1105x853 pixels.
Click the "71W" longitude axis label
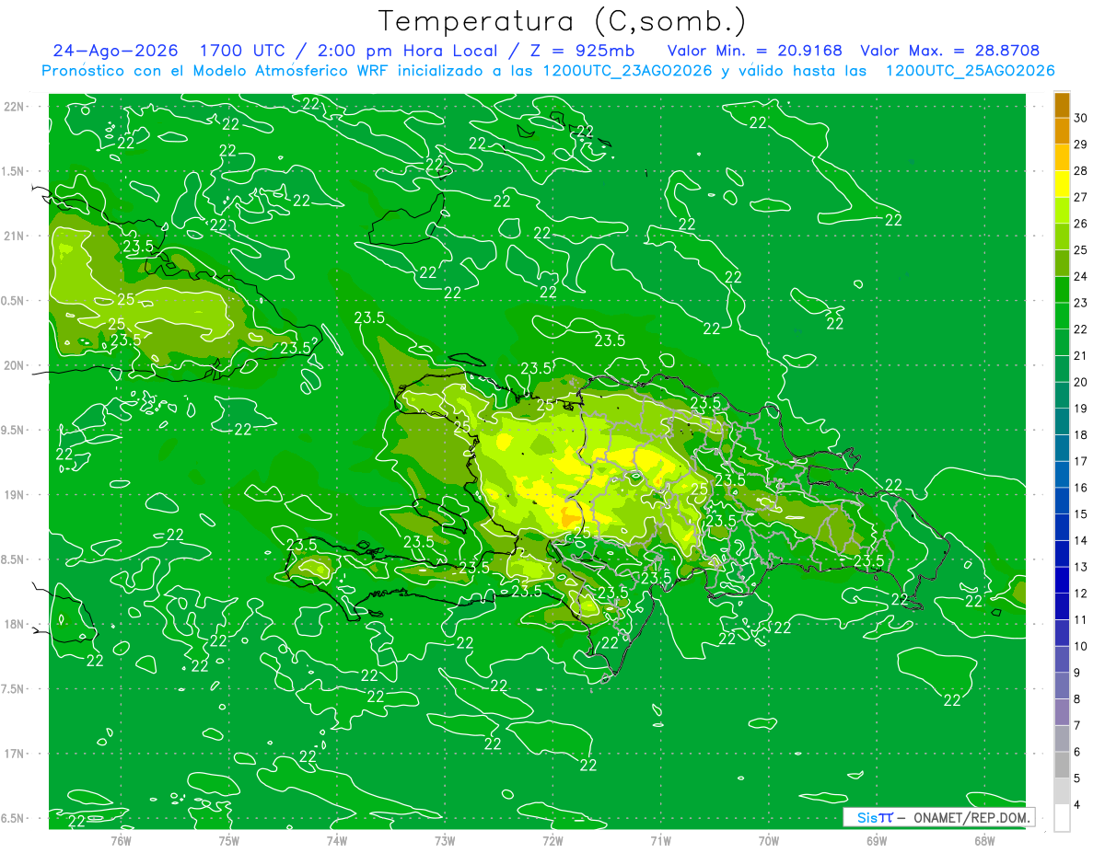pyautogui.click(x=660, y=840)
